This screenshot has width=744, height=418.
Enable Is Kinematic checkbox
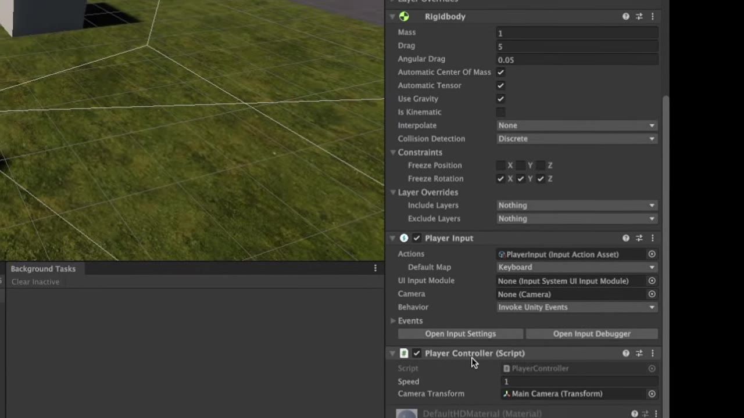click(500, 112)
